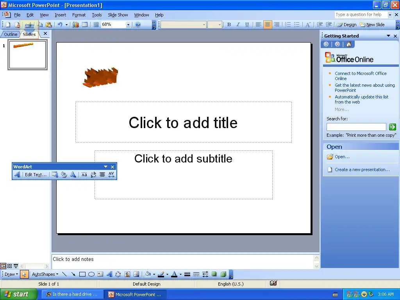The height and width of the screenshot is (300, 400).
Task: Click Create a new presentation link
Action: [x=362, y=170]
